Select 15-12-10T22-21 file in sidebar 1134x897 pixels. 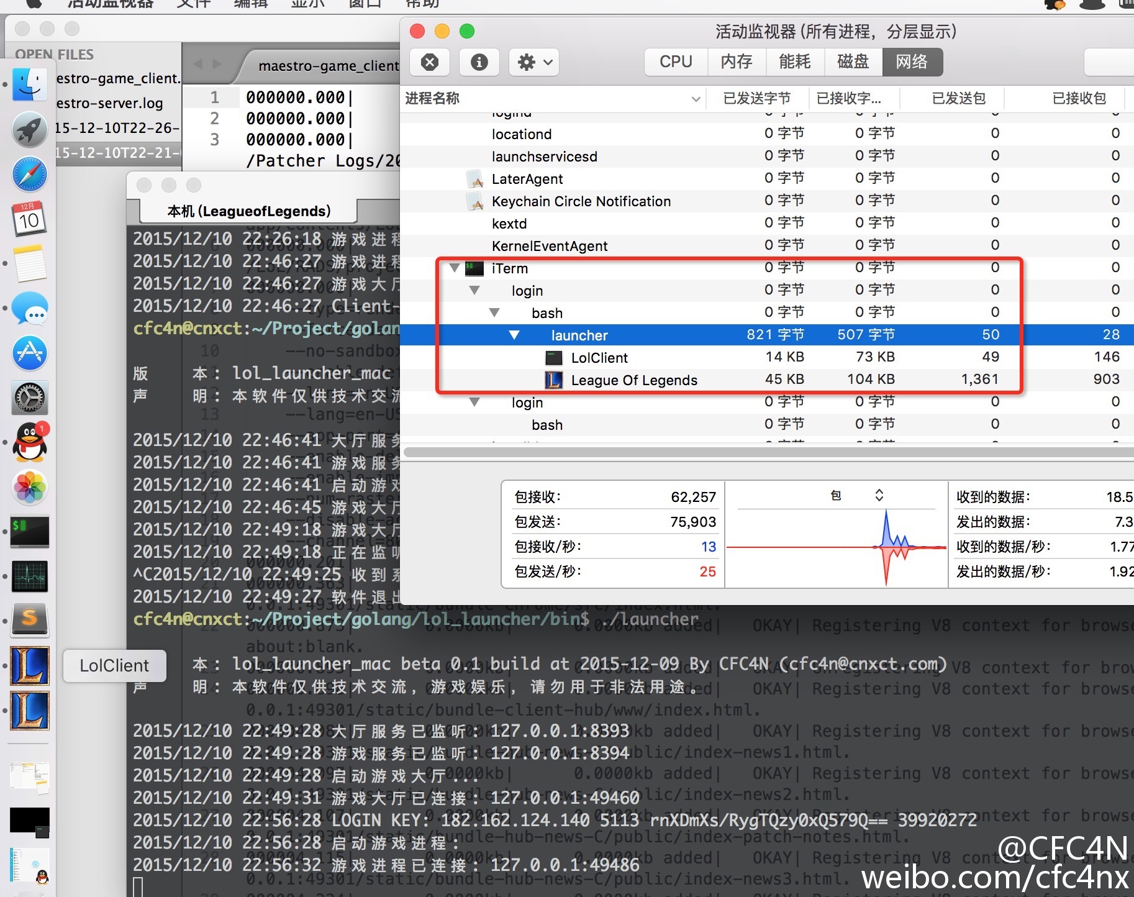[117, 153]
